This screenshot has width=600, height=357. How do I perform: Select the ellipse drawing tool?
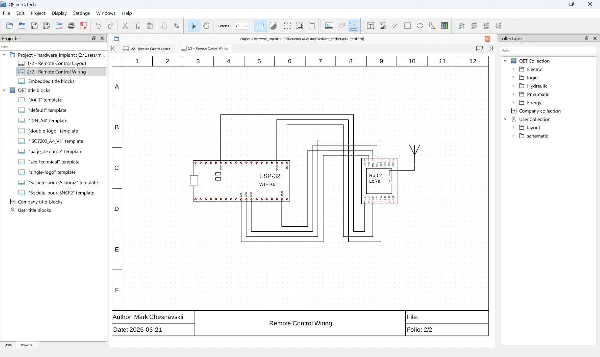click(420, 26)
